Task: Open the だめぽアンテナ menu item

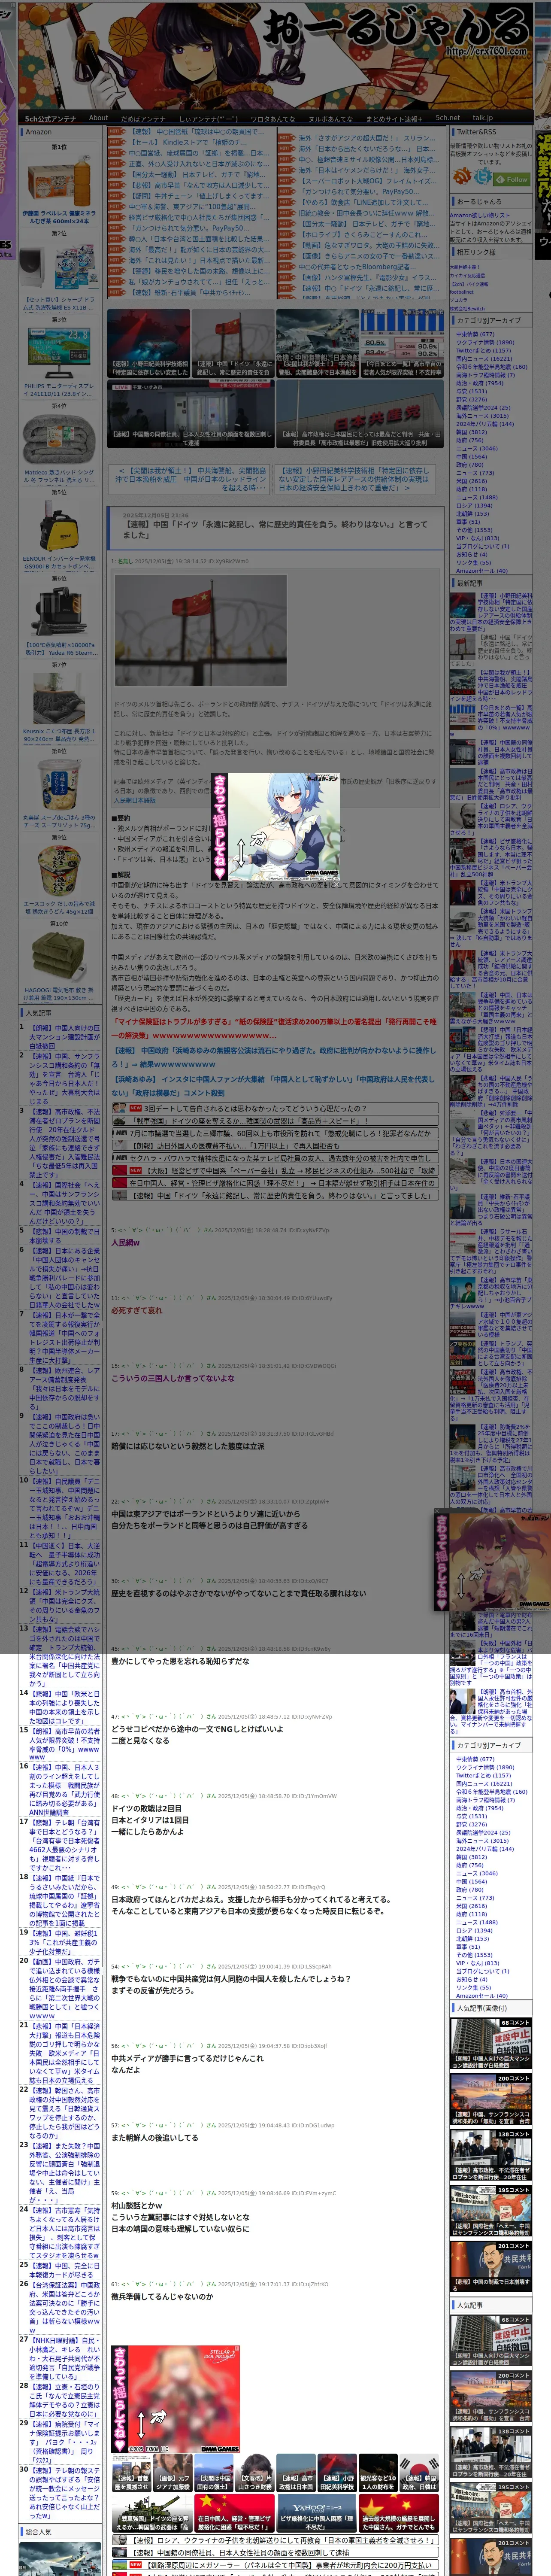Action: (143, 118)
